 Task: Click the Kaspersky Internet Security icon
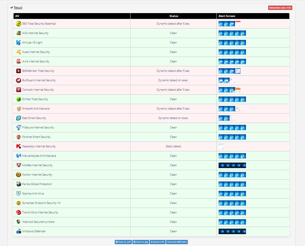click(x=19, y=146)
